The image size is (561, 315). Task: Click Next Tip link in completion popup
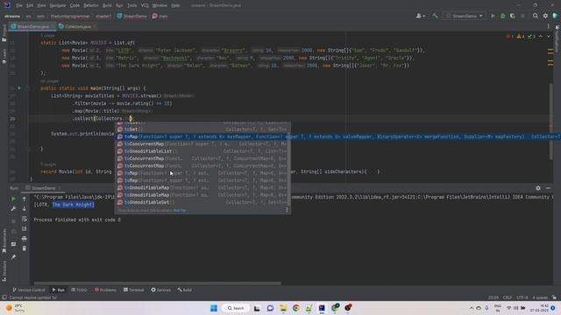point(179,210)
